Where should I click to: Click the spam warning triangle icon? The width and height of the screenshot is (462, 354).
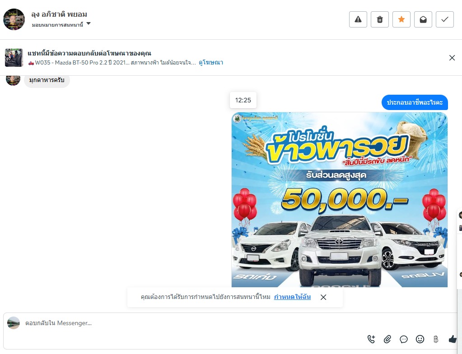coord(358,19)
